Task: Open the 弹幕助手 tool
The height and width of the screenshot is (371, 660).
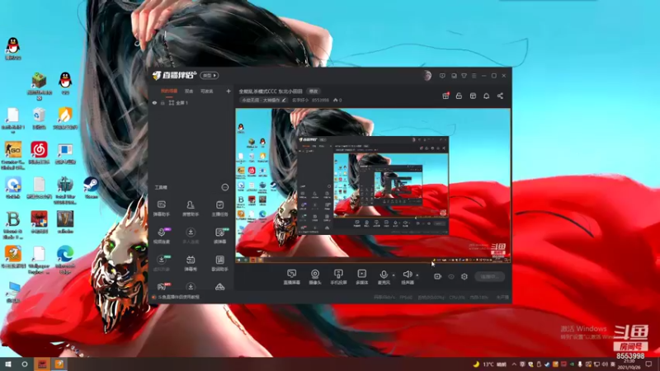Action: click(161, 209)
